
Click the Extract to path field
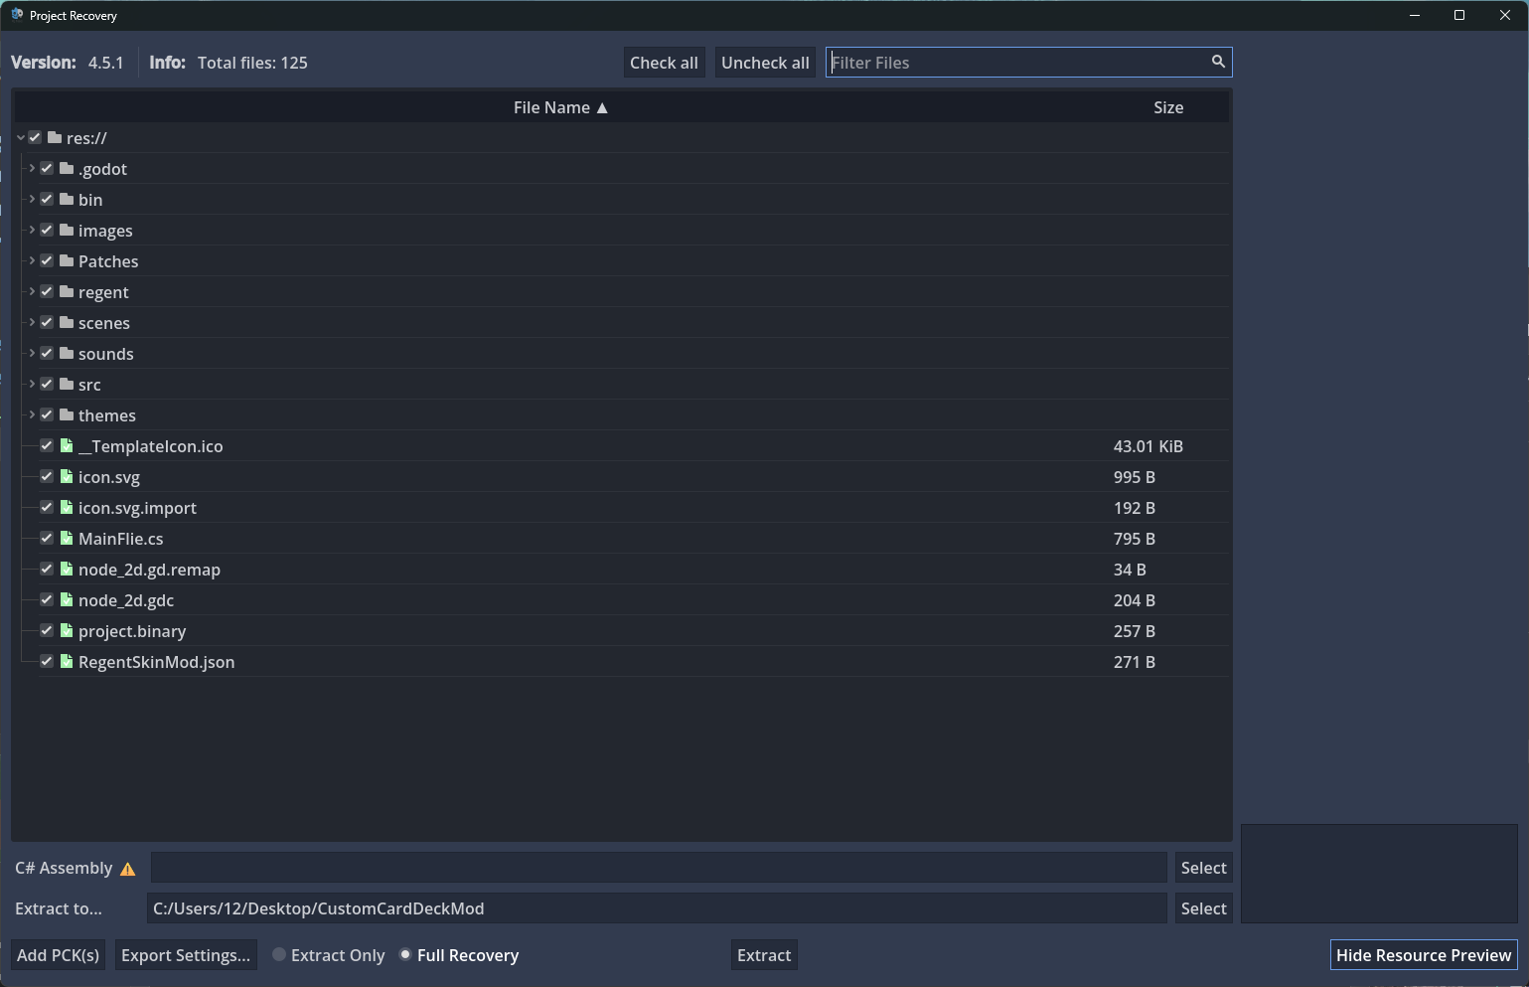(657, 908)
